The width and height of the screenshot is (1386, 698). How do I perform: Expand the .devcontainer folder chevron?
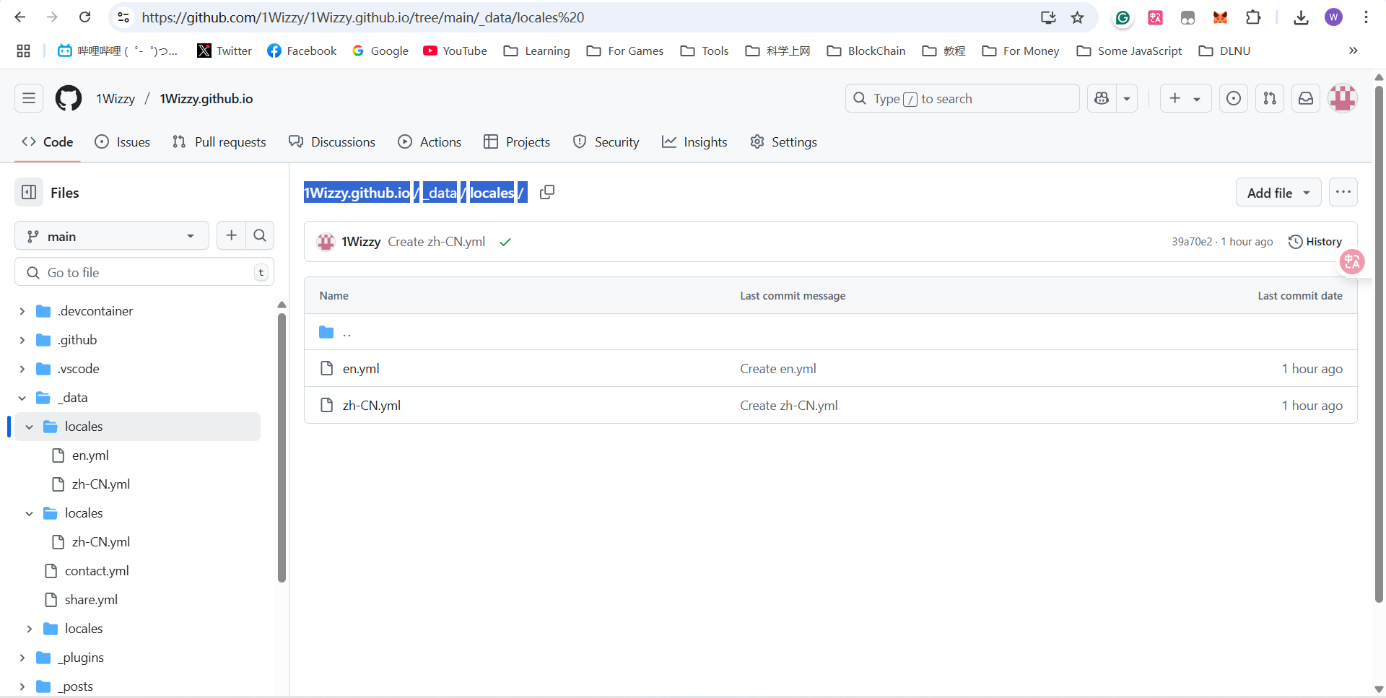click(x=22, y=311)
